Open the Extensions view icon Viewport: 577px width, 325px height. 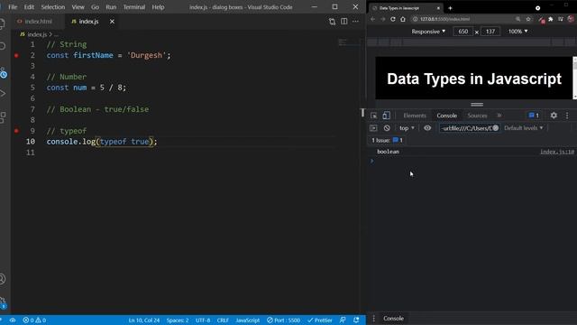click(3, 117)
